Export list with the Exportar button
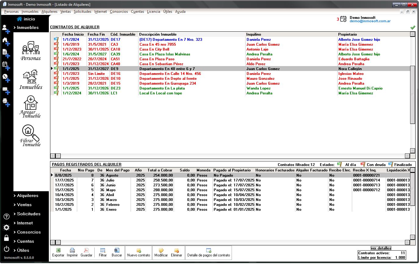The height and width of the screenshot is (264, 419). pyautogui.click(x=58, y=253)
